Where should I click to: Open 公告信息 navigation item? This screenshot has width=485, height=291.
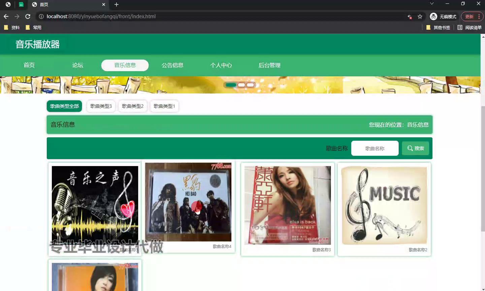click(x=172, y=65)
